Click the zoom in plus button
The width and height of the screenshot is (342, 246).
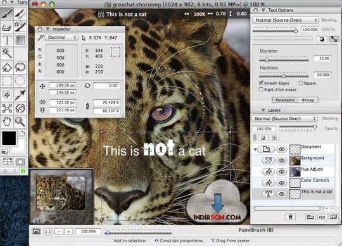(x=68, y=231)
